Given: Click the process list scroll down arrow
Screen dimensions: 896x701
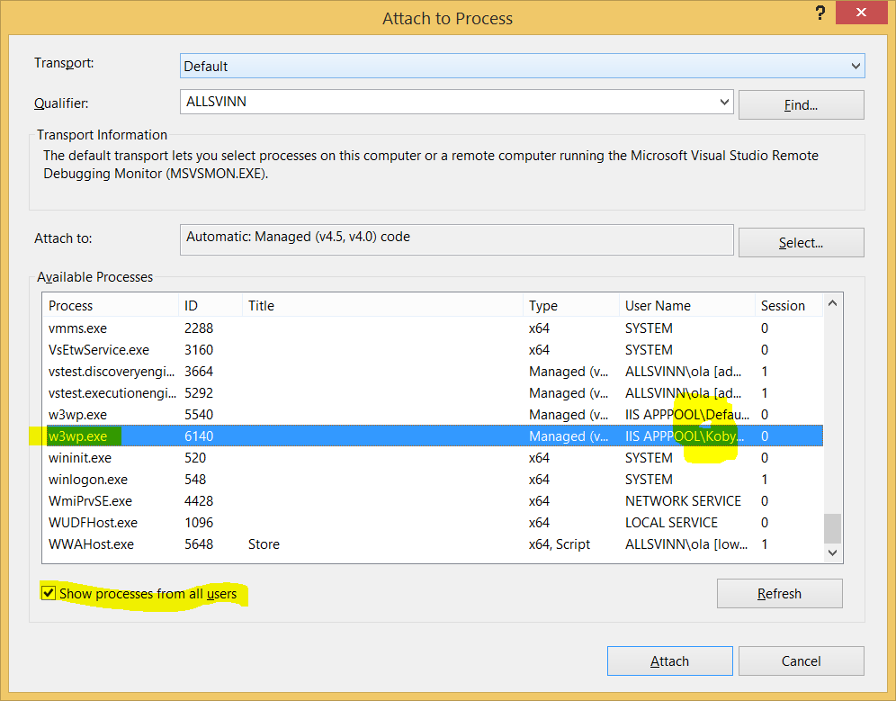Looking at the screenshot, I should tap(832, 553).
